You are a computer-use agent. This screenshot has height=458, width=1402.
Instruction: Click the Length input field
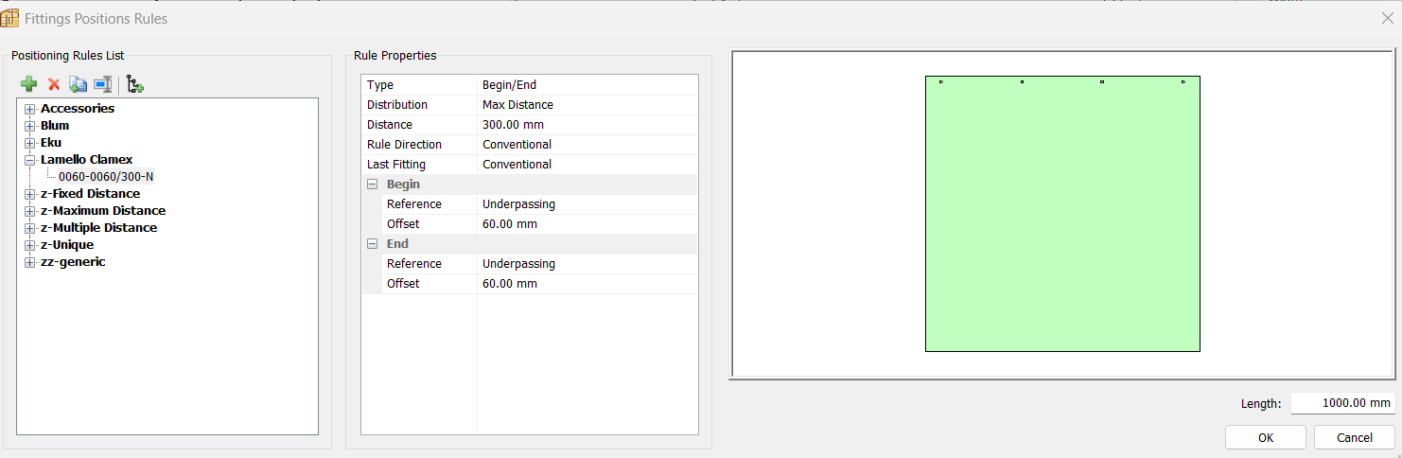(1342, 403)
